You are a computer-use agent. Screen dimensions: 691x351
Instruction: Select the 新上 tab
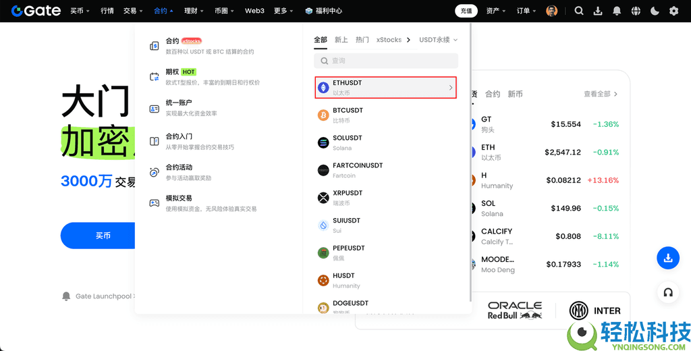pos(341,40)
